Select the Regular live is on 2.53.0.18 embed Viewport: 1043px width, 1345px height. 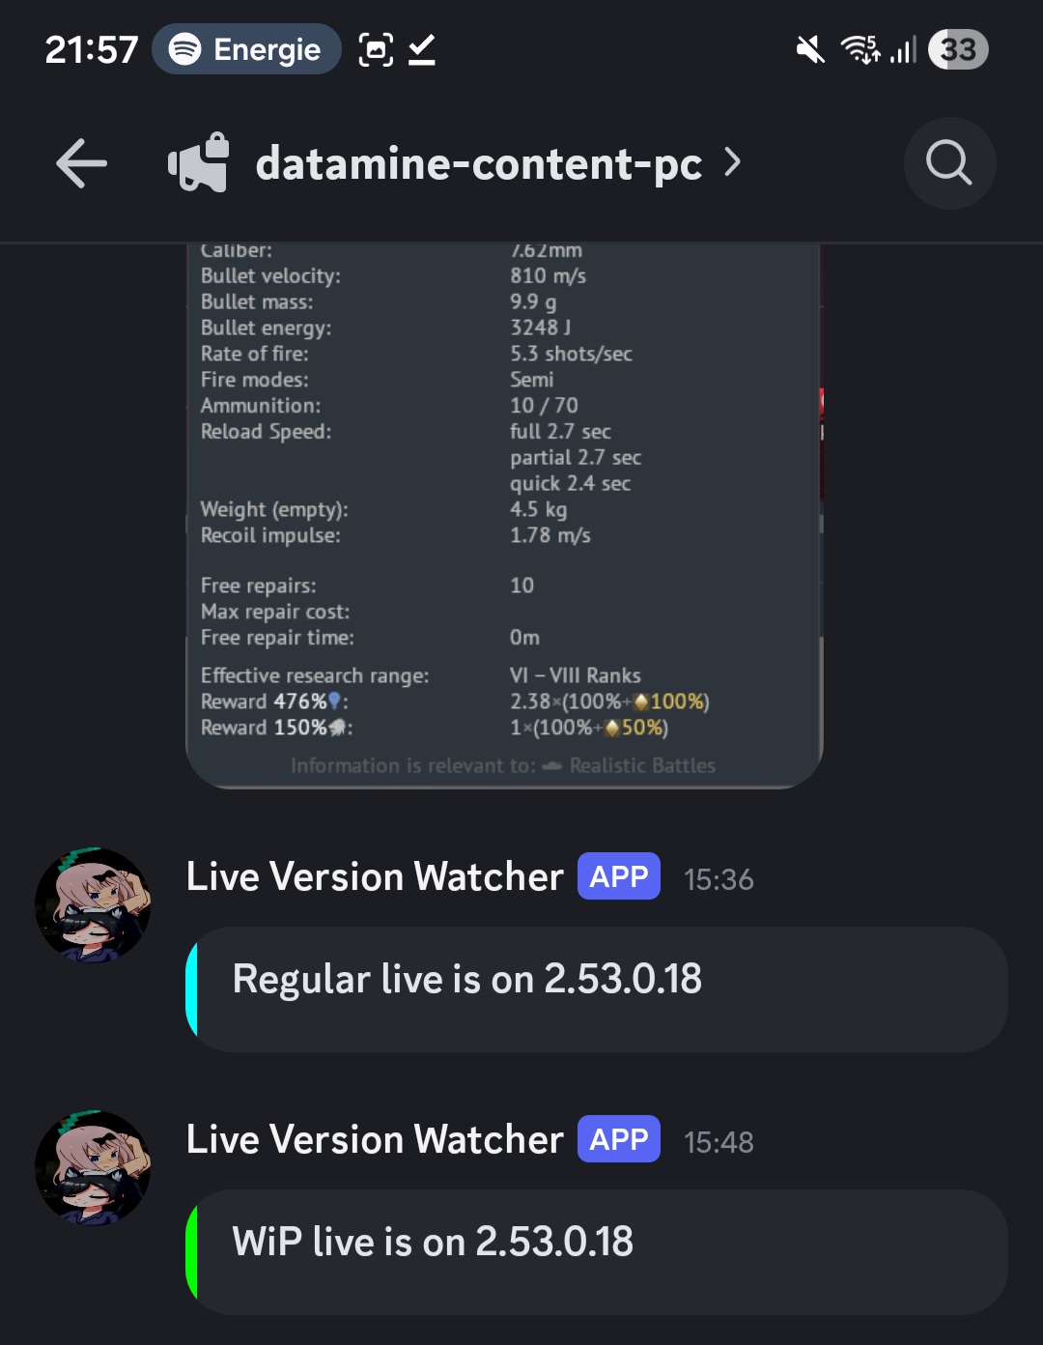[597, 989]
